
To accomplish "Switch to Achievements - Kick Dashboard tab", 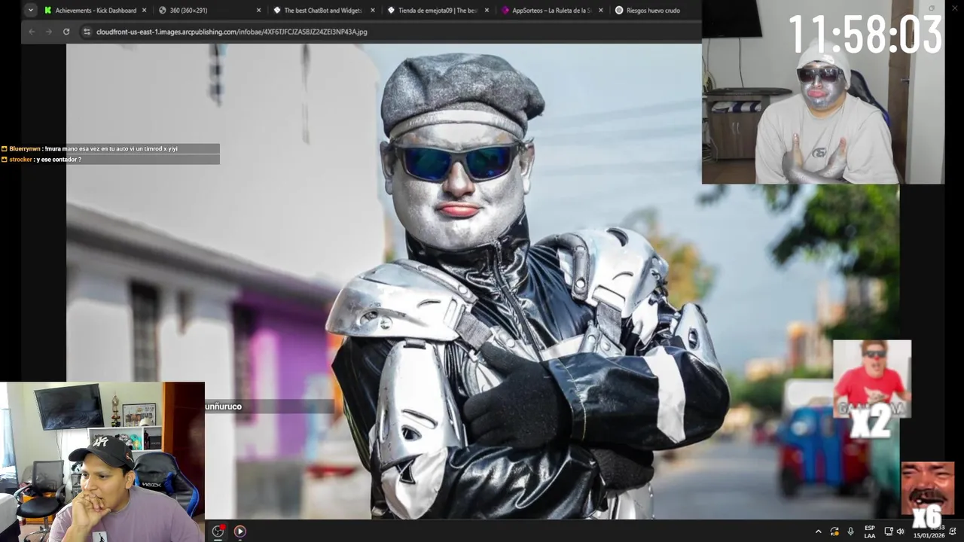I will [x=96, y=11].
